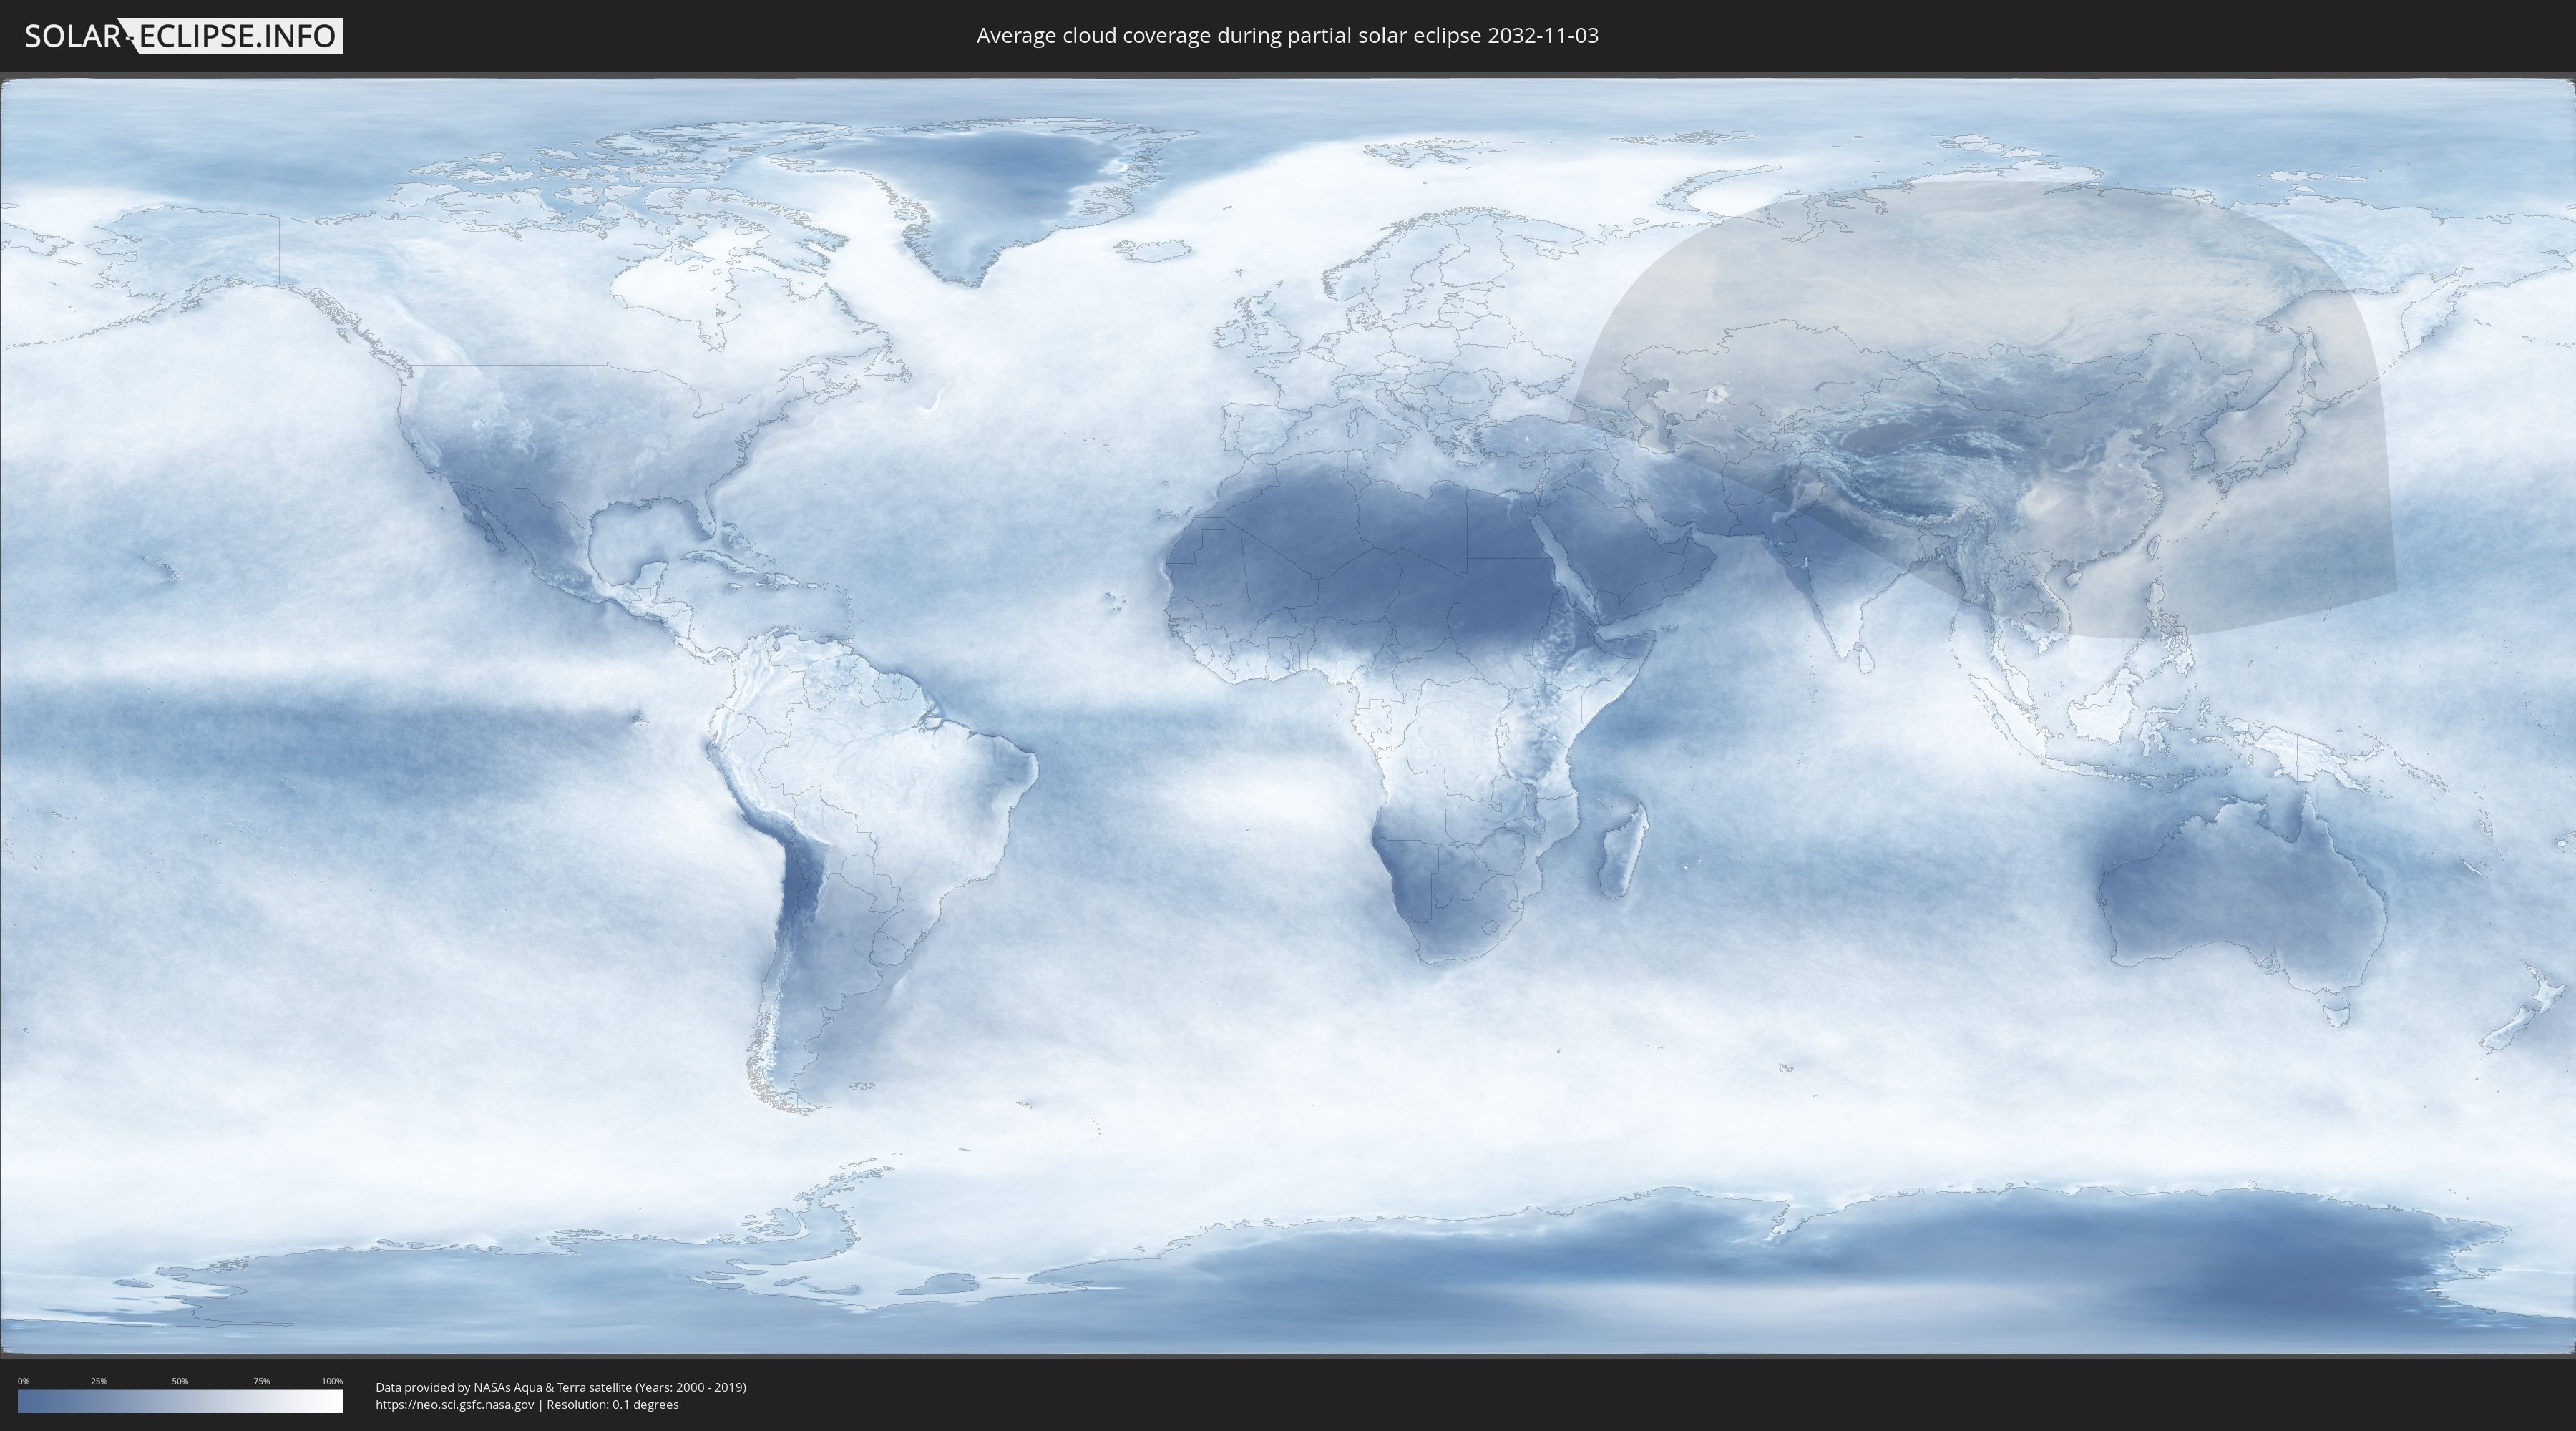The width and height of the screenshot is (2576, 1431).
Task: Click the '0%' legend label
Action: 23,1381
